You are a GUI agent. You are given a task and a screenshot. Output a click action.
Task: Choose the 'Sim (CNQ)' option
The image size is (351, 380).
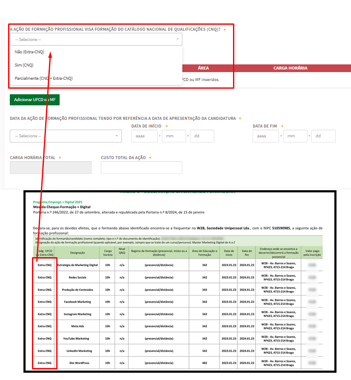[24, 65]
